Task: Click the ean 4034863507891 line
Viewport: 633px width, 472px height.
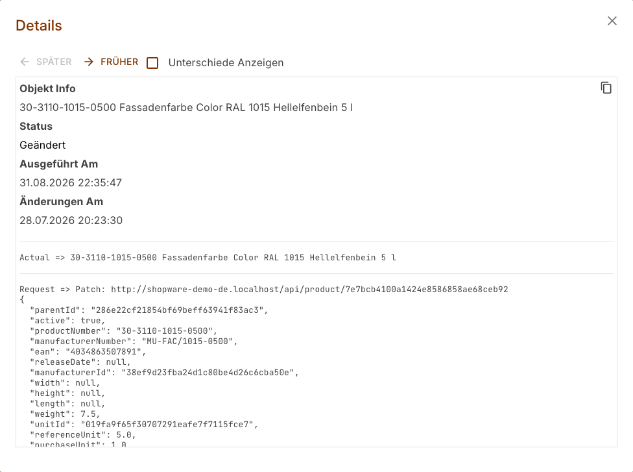Action: click(88, 352)
